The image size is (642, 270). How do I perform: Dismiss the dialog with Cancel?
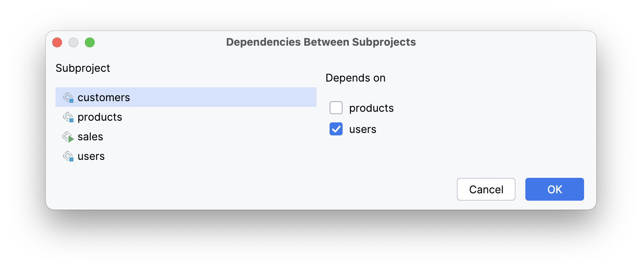point(486,189)
